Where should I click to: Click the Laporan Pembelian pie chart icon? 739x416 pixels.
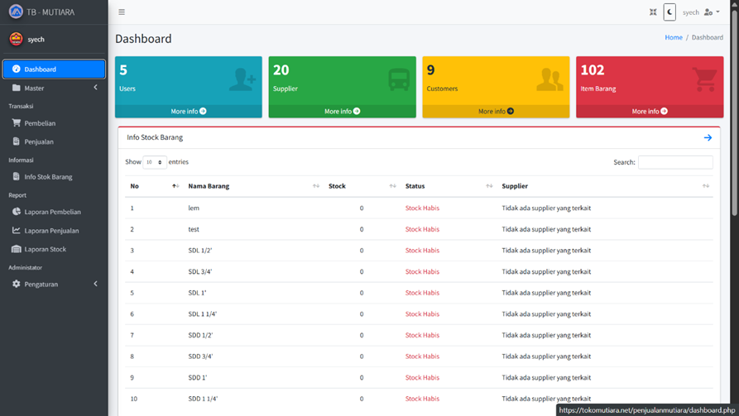(x=17, y=212)
